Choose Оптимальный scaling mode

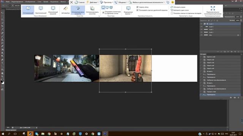pyautogui.click(x=28, y=10)
